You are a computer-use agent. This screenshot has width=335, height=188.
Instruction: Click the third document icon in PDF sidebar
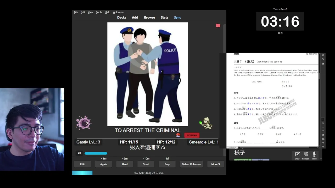(x=323, y=64)
